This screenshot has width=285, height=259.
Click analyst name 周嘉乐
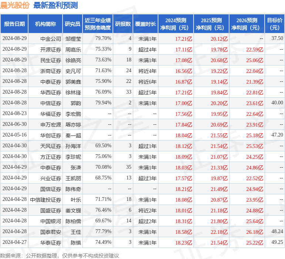(x=73, y=50)
